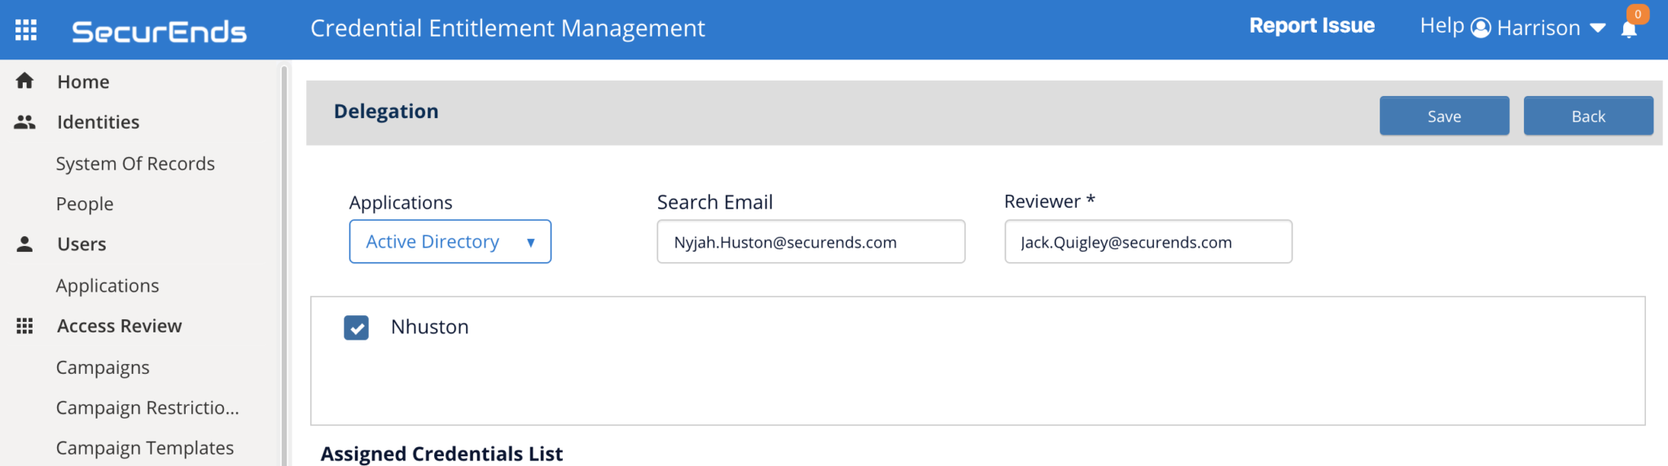Open the notifications bell
Image resolution: width=1668 pixels, height=466 pixels.
[x=1629, y=30]
